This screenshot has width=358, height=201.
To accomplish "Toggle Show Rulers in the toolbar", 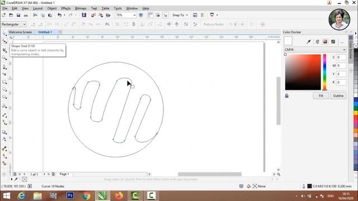I will pyautogui.click(x=150, y=15).
